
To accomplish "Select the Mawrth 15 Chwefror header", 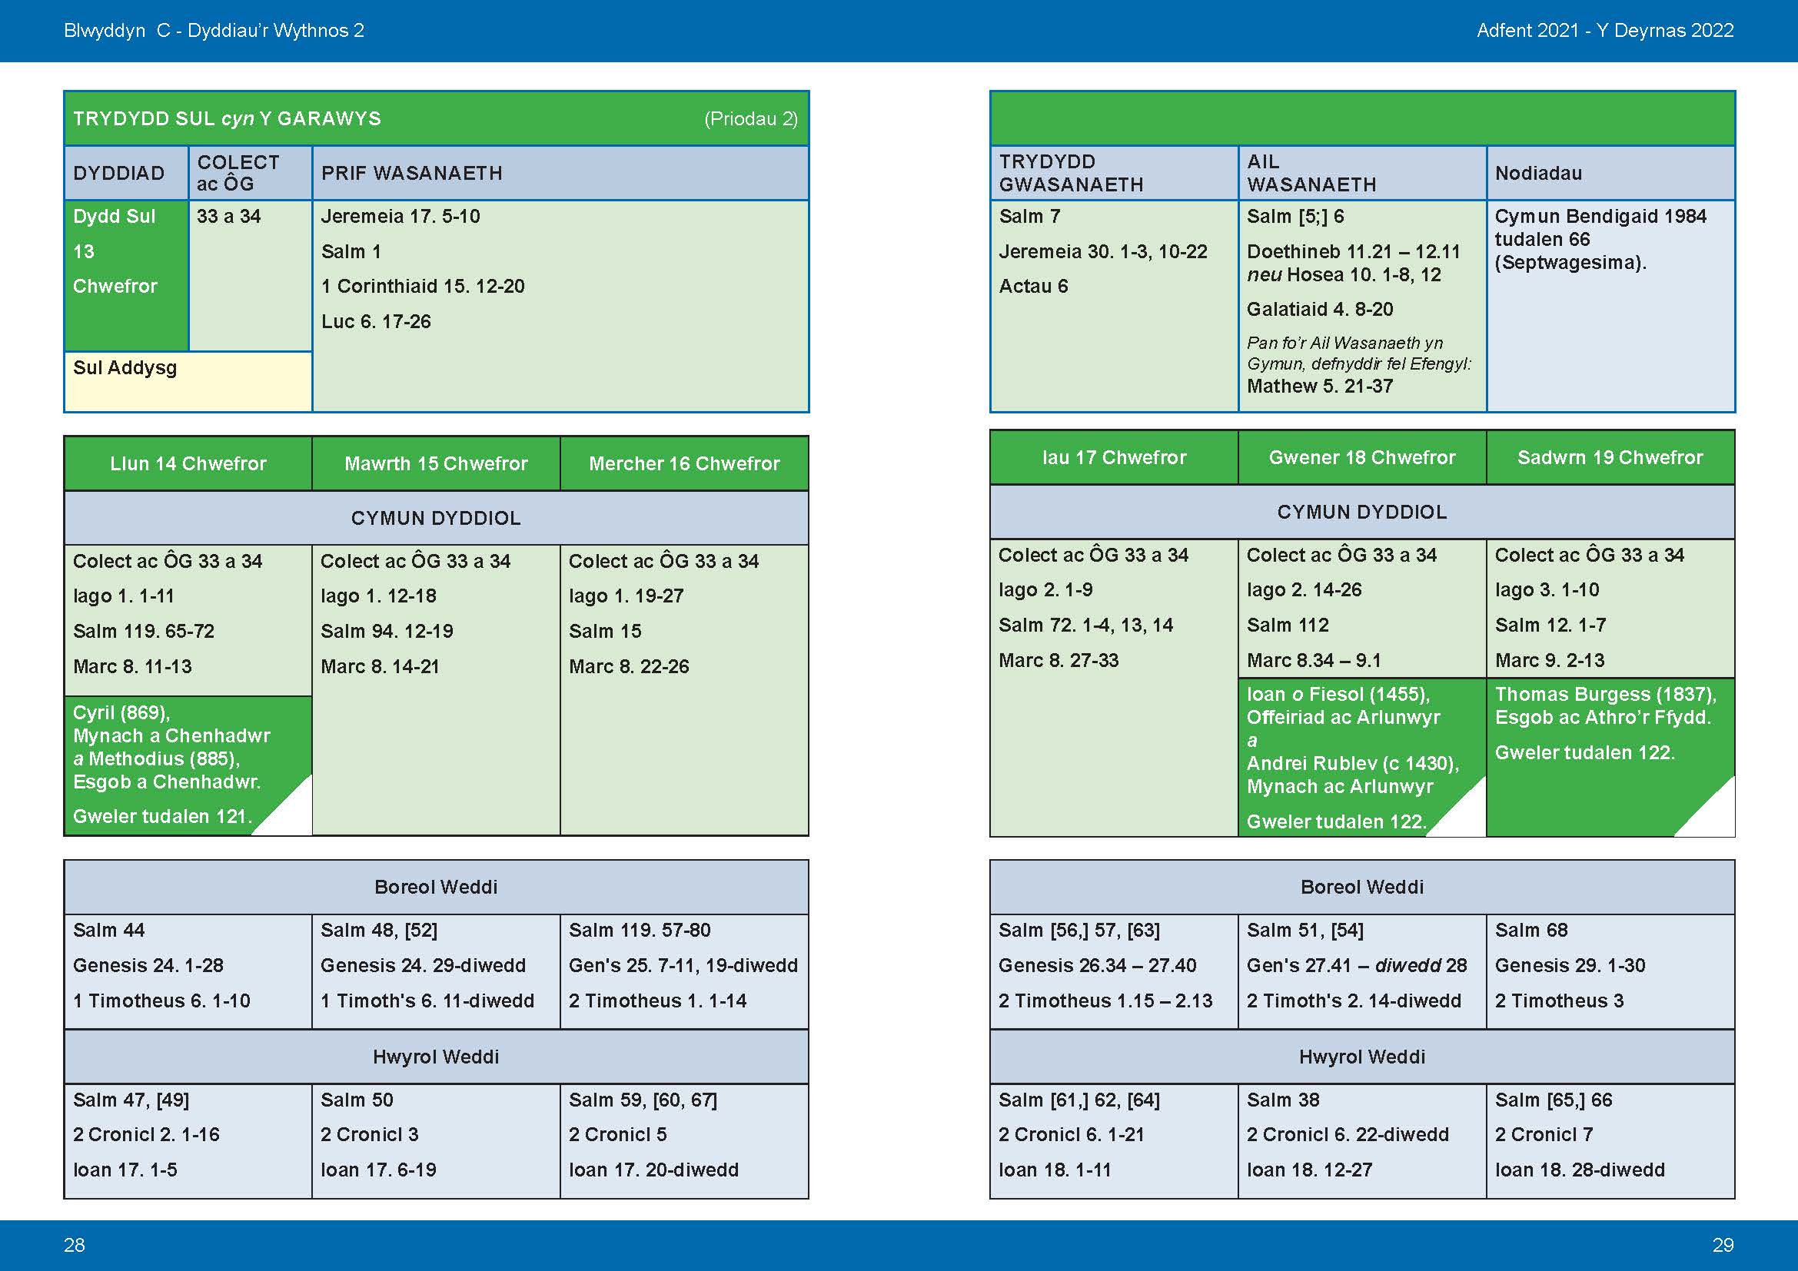I will [x=436, y=463].
